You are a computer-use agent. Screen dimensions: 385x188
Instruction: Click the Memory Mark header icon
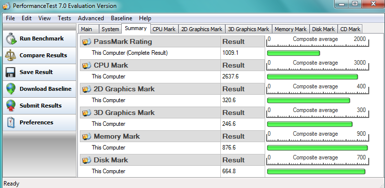point(87,137)
